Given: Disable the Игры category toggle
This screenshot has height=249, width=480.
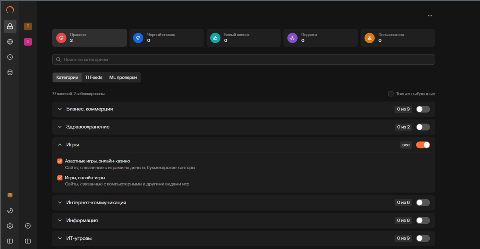Looking at the screenshot, I should 423,145.
